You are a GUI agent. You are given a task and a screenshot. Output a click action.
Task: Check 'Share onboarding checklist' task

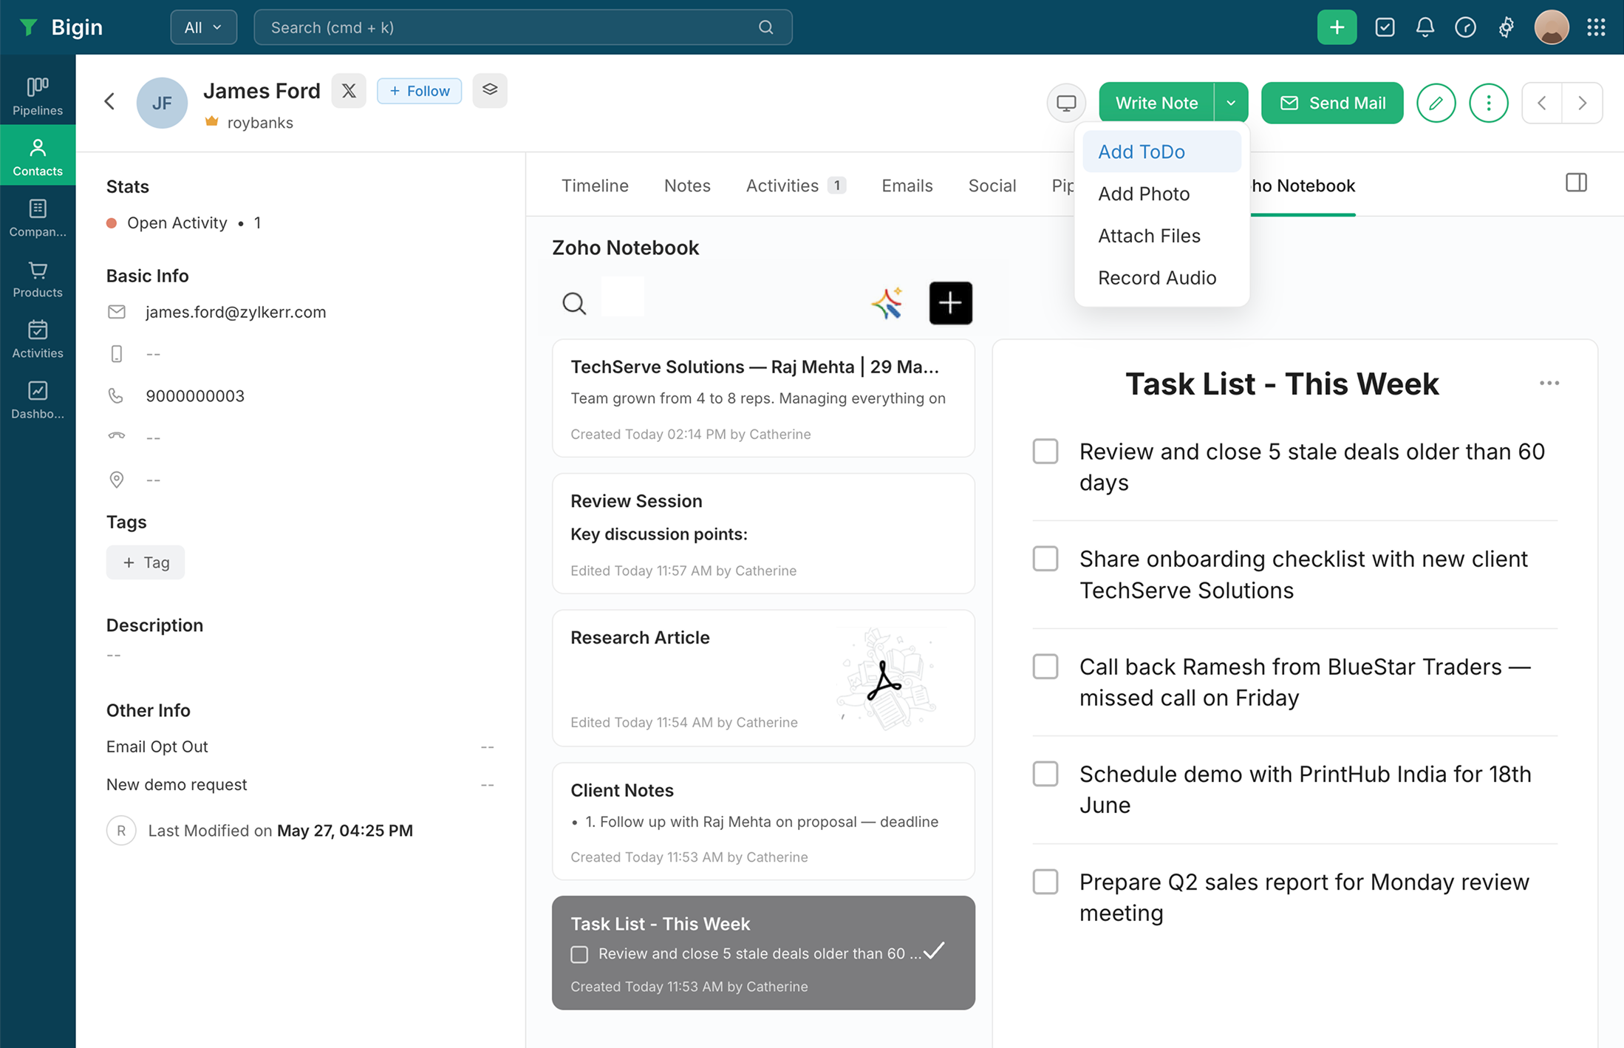(1045, 559)
